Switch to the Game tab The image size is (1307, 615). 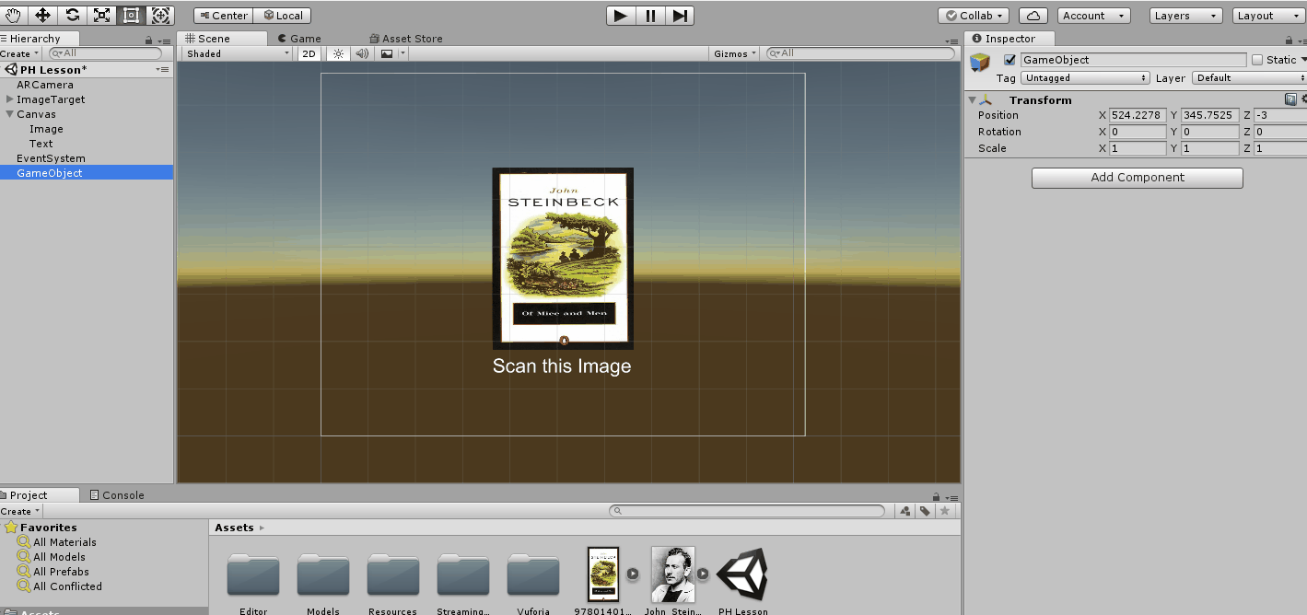pos(298,38)
